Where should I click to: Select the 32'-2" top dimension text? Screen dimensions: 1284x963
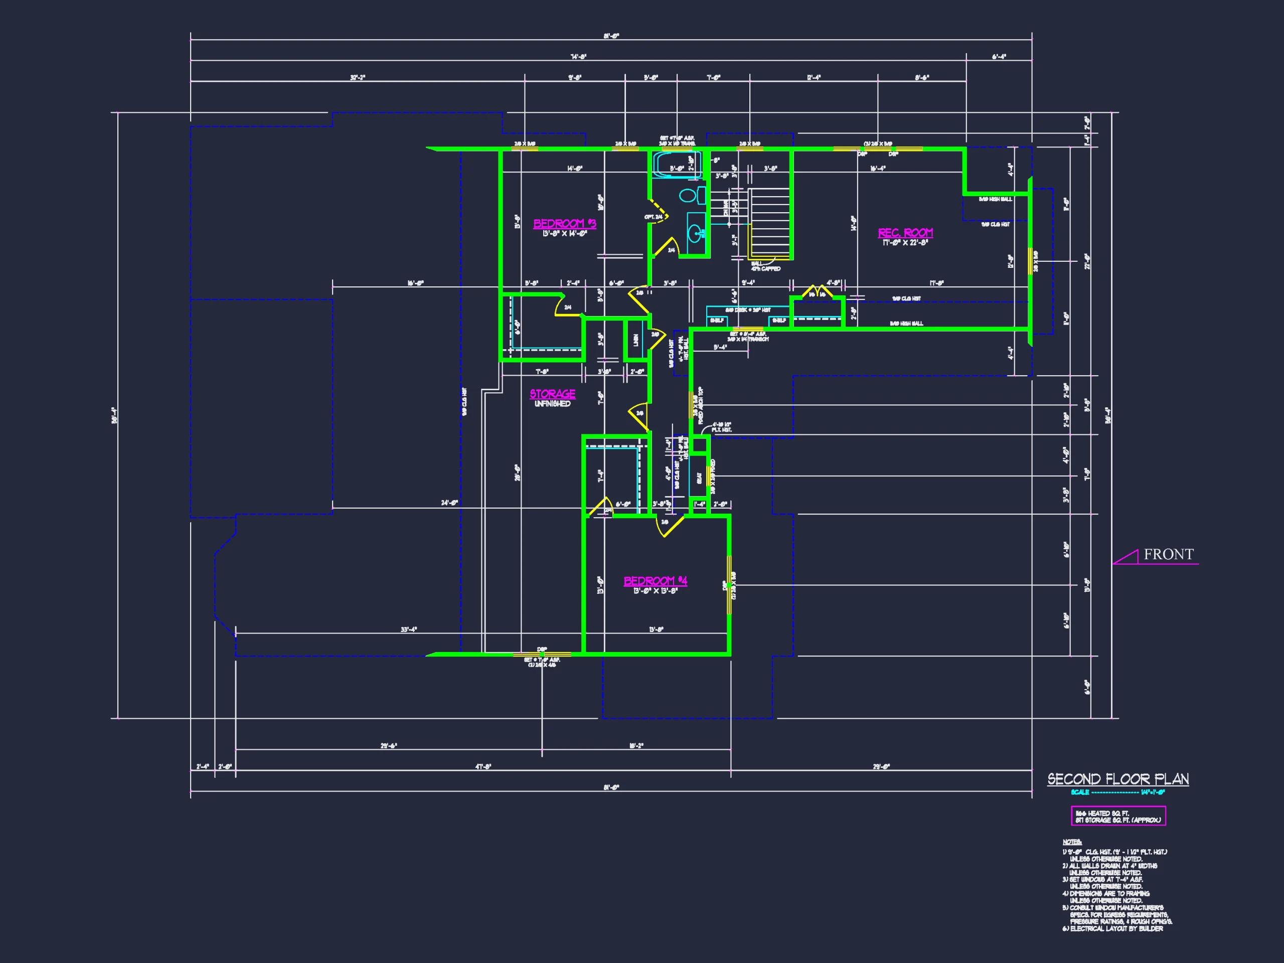(x=358, y=78)
